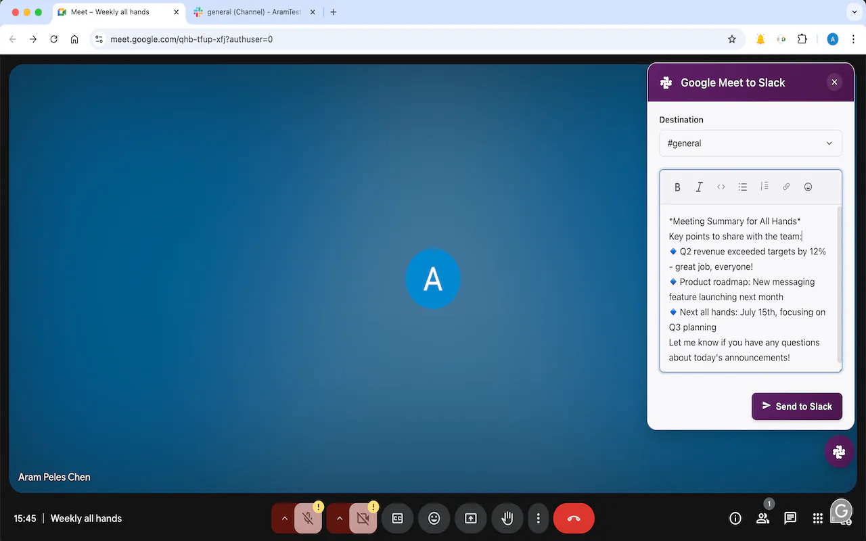Click the yellow bell extension icon
Viewport: 866px width, 541px height.
point(760,39)
